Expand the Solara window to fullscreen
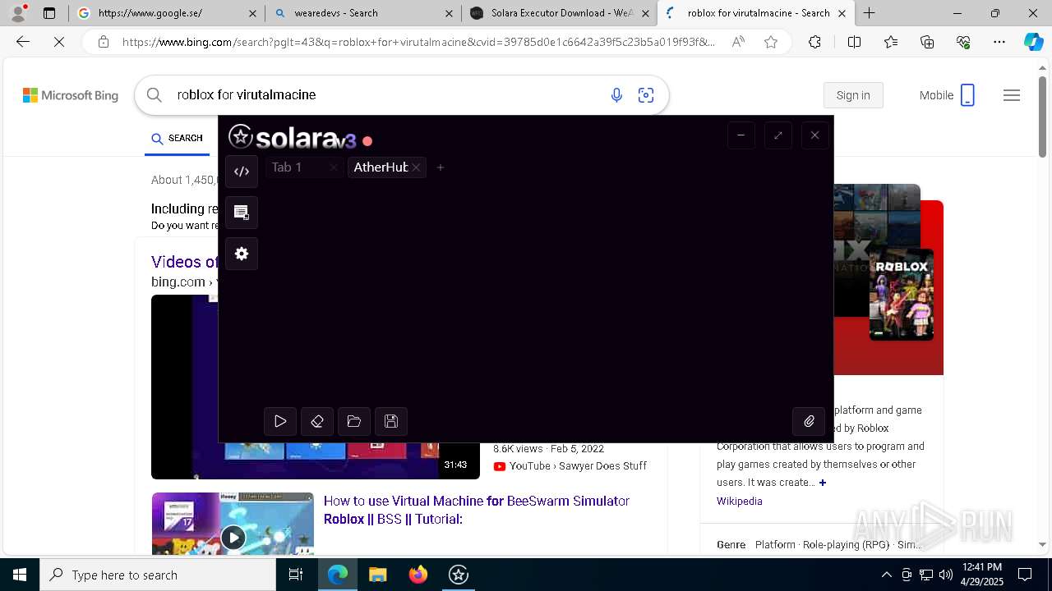Viewport: 1052px width, 591px height. (778, 135)
